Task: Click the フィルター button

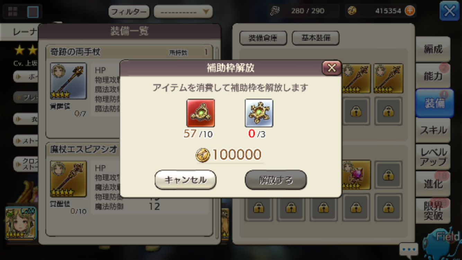Action: (129, 12)
